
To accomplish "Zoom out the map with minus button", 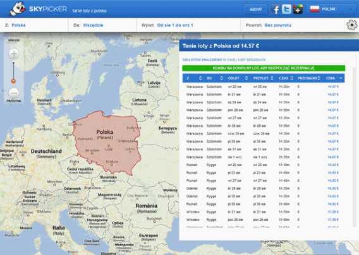I will (14, 93).
